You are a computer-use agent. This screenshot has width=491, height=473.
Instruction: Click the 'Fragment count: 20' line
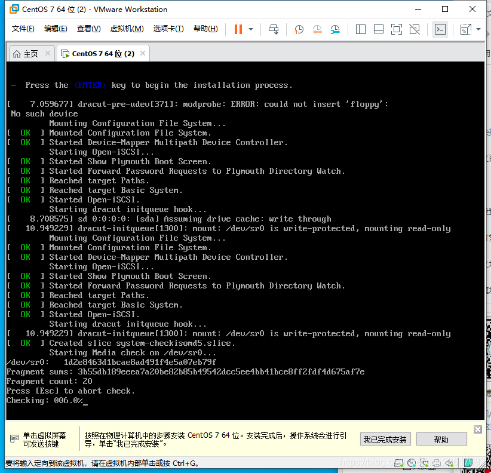click(x=49, y=381)
